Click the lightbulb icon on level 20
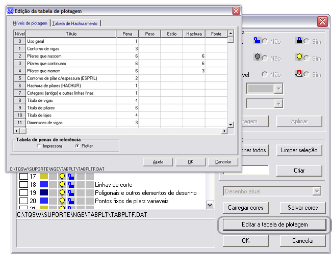The width and height of the screenshot is (332, 254). click(62, 201)
